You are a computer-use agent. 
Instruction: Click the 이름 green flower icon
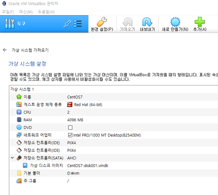(19, 97)
